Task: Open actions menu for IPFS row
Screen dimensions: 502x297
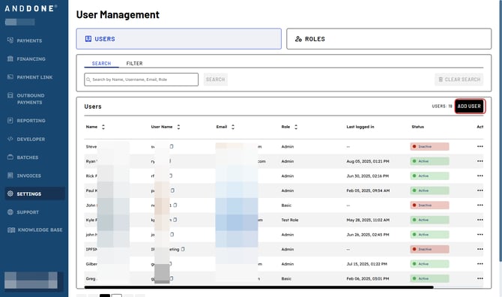Action: pos(480,249)
